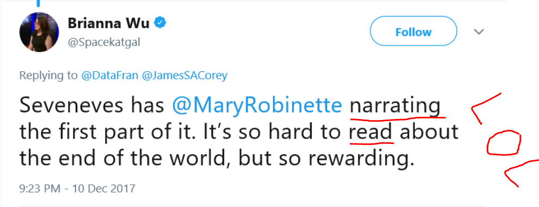Click the blue verified badge icon

160,23
